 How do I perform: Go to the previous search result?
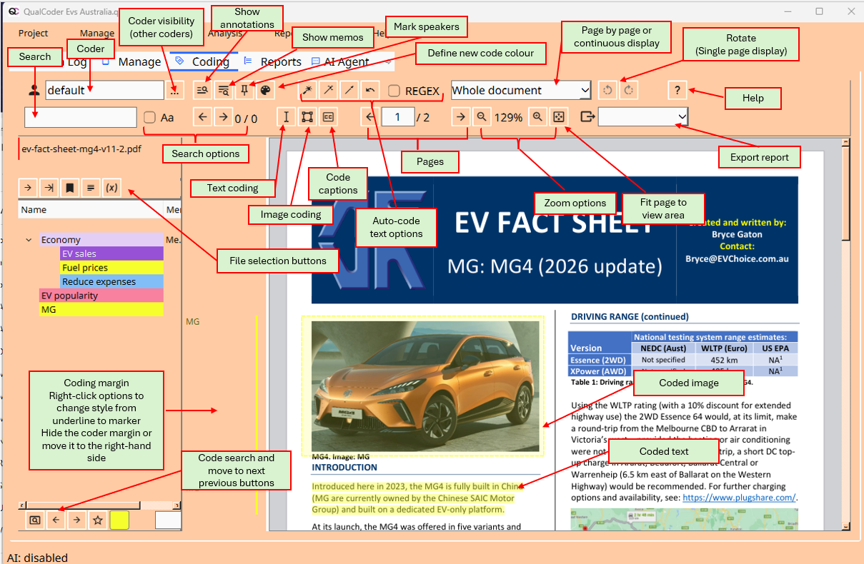coord(203,117)
